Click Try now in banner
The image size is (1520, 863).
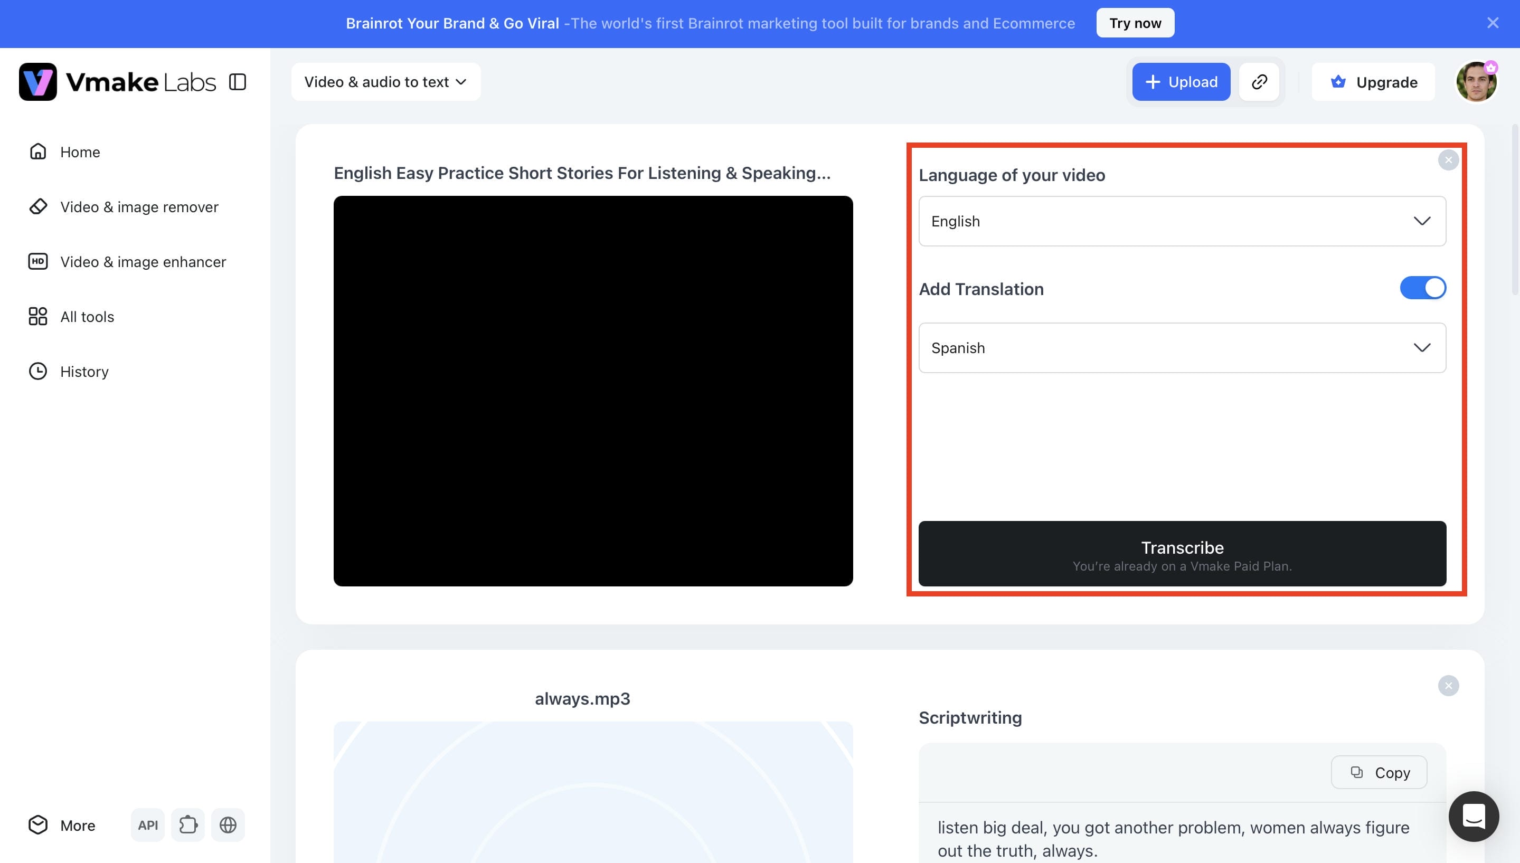(x=1135, y=23)
